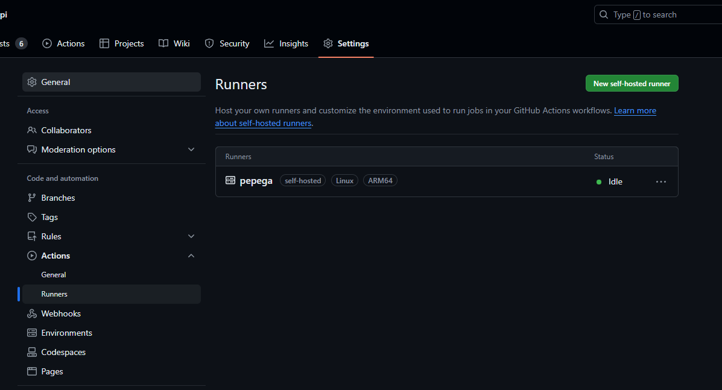
Task: Open the Wiki tab
Action: tap(174, 43)
